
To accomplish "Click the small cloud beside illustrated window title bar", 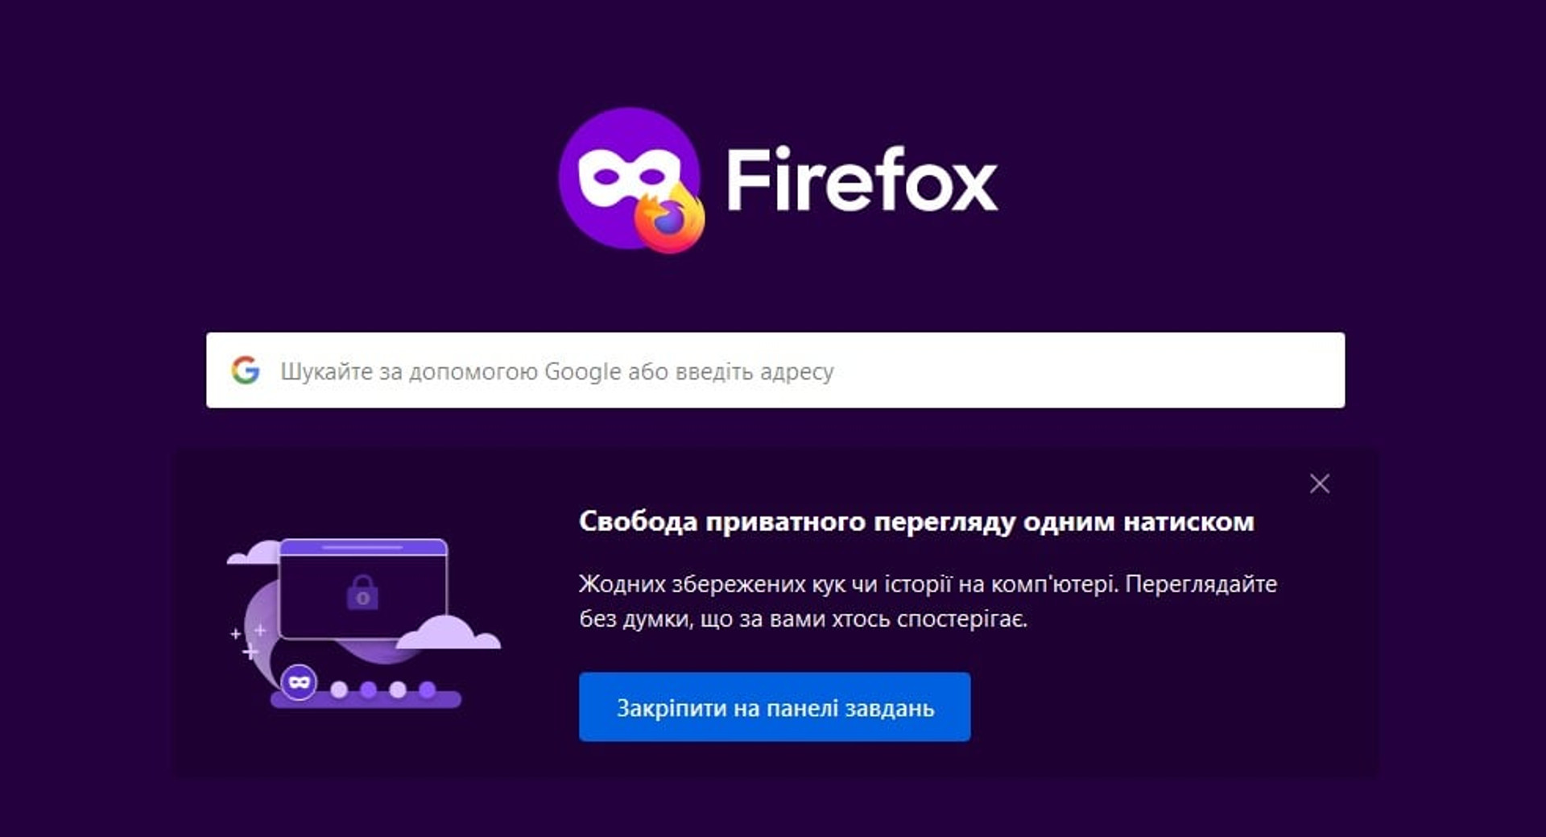I will coord(254,553).
